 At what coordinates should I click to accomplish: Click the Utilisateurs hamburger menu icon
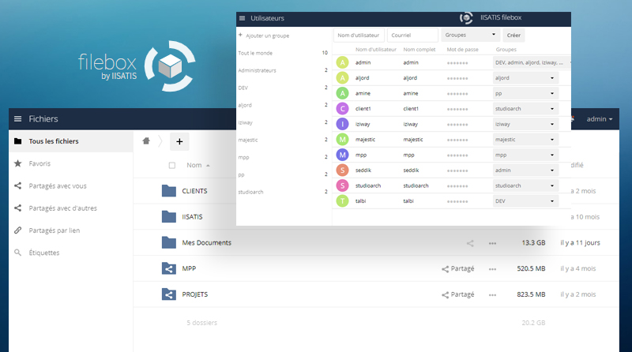tap(242, 17)
